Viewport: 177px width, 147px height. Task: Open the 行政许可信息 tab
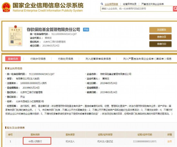(38, 59)
